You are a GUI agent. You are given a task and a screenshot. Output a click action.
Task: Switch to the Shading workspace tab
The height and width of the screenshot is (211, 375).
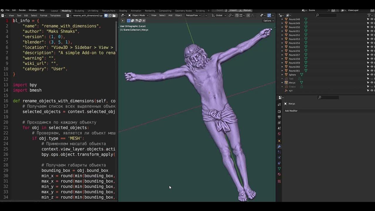[x=123, y=11]
